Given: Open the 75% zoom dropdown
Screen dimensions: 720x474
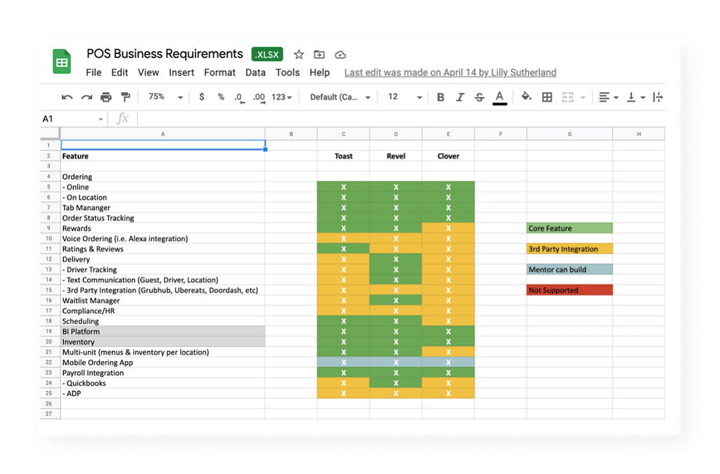Looking at the screenshot, I should pos(165,97).
